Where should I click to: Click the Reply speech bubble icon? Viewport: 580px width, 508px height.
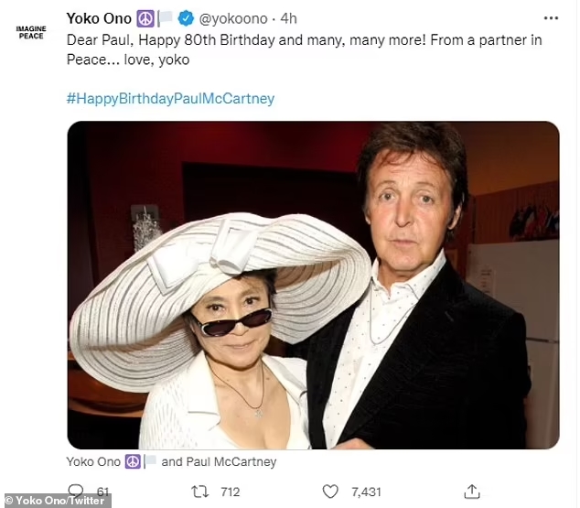pyautogui.click(x=75, y=491)
